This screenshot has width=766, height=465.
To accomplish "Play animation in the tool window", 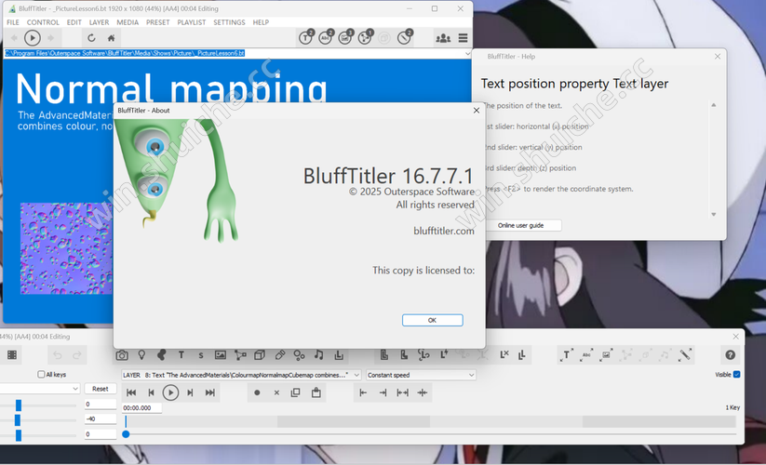I will coord(170,392).
